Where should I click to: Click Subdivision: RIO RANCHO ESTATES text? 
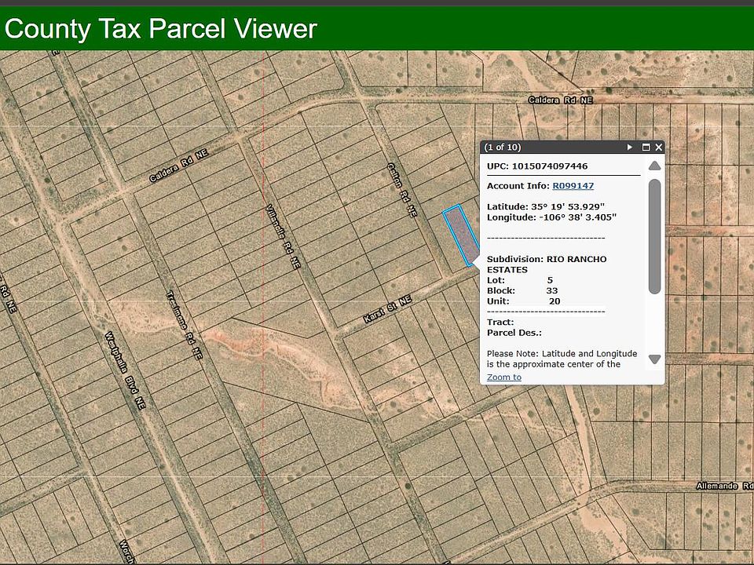[x=547, y=264]
